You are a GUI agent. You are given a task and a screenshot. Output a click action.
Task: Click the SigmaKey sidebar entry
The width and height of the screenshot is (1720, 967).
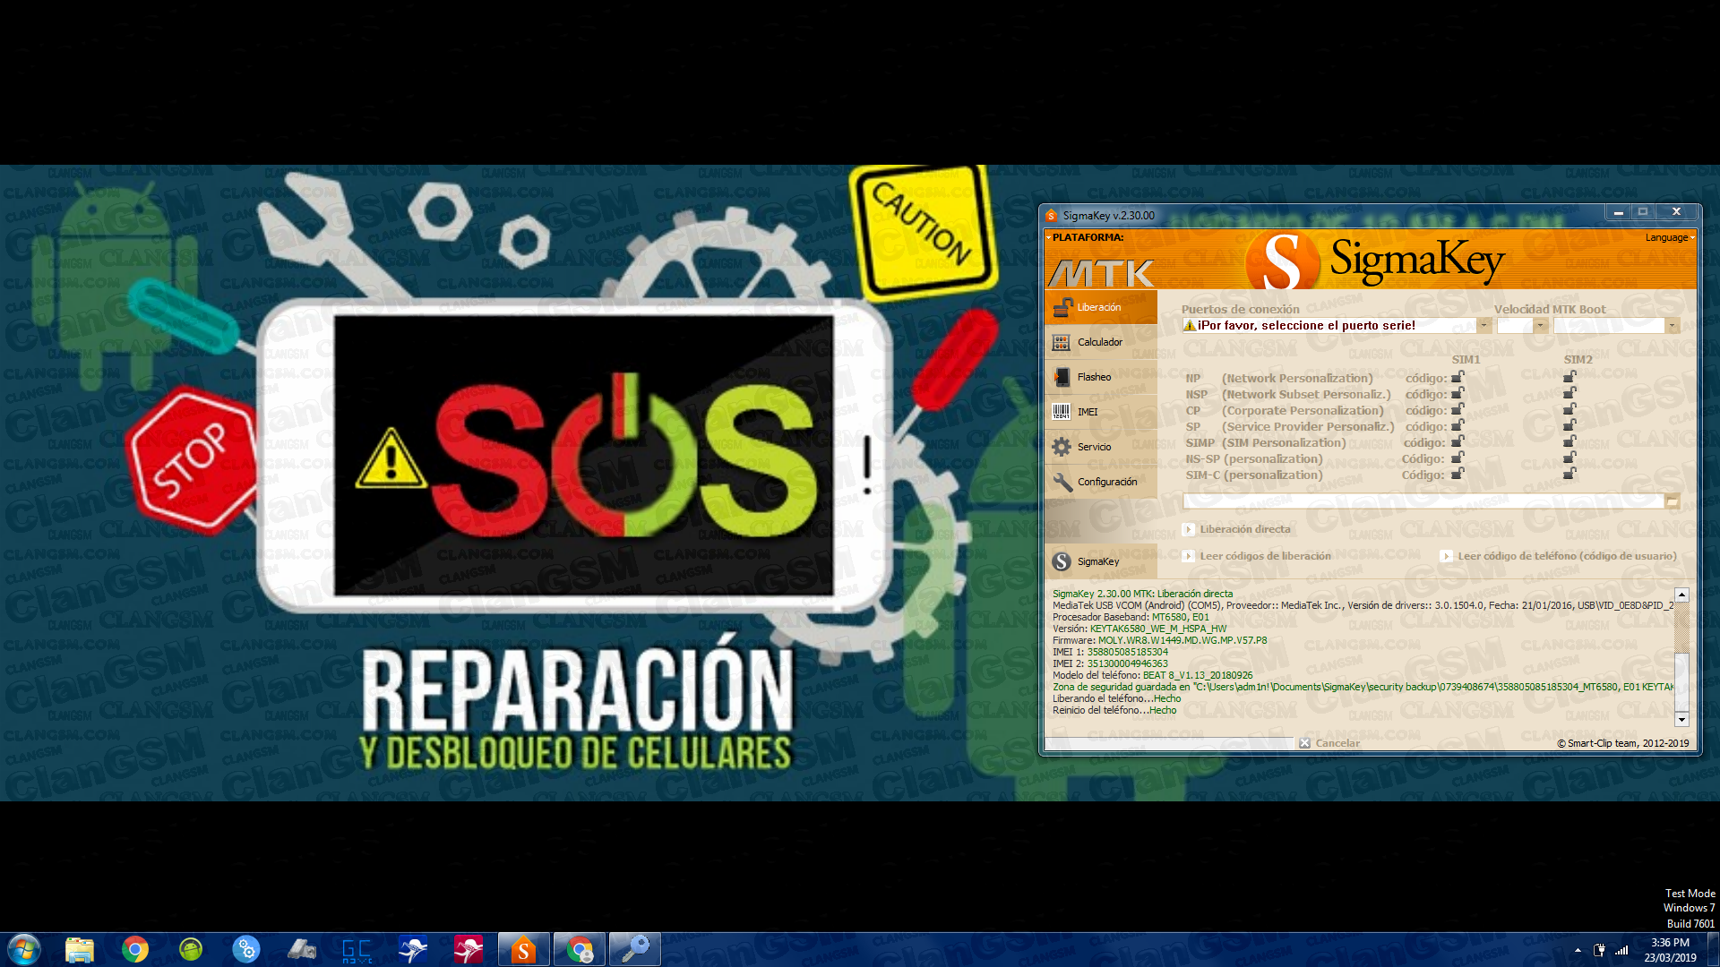pos(1101,561)
